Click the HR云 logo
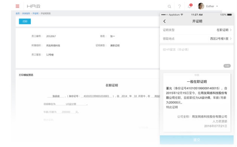 [x=33, y=6]
